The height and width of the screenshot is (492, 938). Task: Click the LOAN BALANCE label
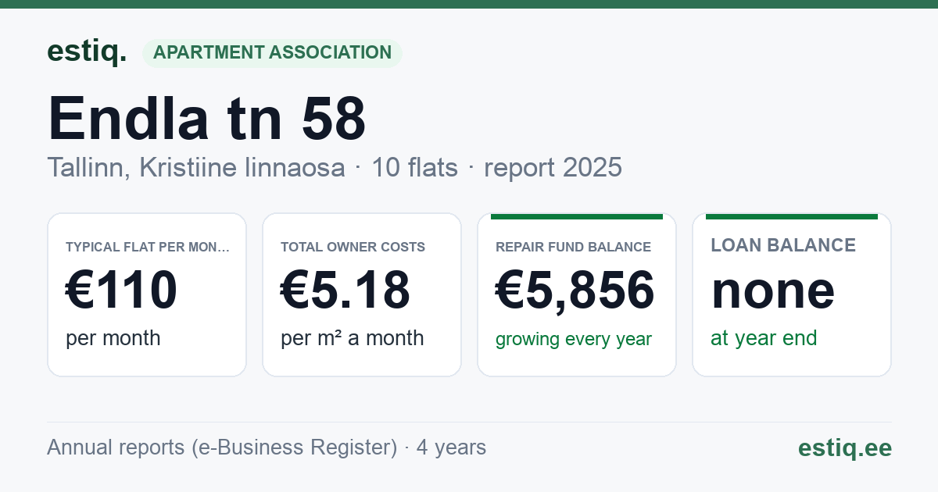pos(783,245)
